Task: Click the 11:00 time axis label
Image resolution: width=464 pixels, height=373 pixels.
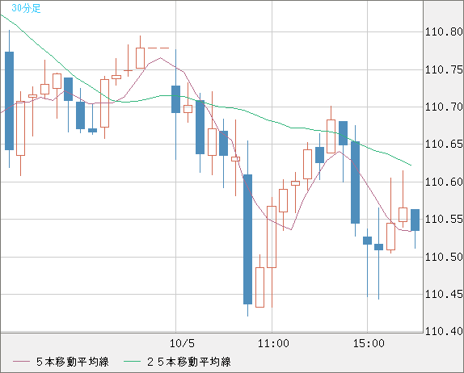Action: pos(273,343)
